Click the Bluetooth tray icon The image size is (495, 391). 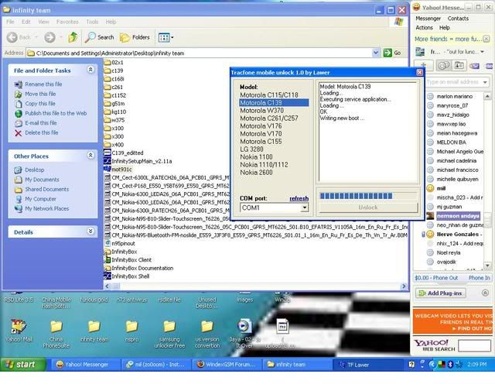(x=450, y=365)
